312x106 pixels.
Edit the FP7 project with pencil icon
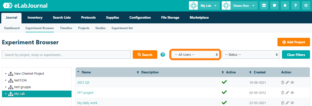[x=287, y=93]
